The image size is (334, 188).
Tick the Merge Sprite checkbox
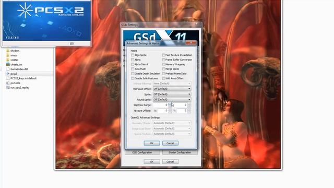click(x=163, y=69)
